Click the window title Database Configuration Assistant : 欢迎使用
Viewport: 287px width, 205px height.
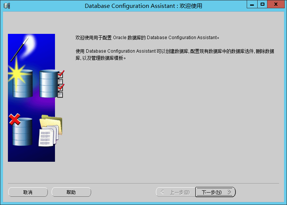pyautogui.click(x=143, y=6)
